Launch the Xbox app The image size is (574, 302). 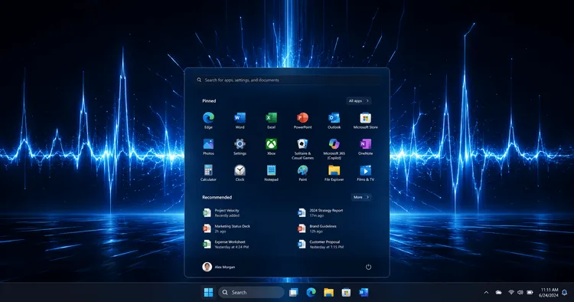click(271, 147)
